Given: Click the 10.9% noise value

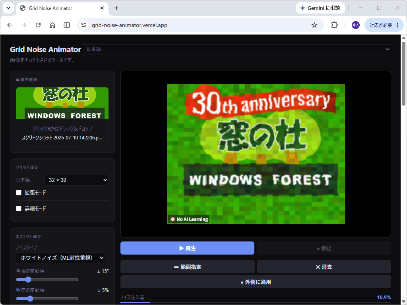Looking at the screenshot, I should pos(384,297).
